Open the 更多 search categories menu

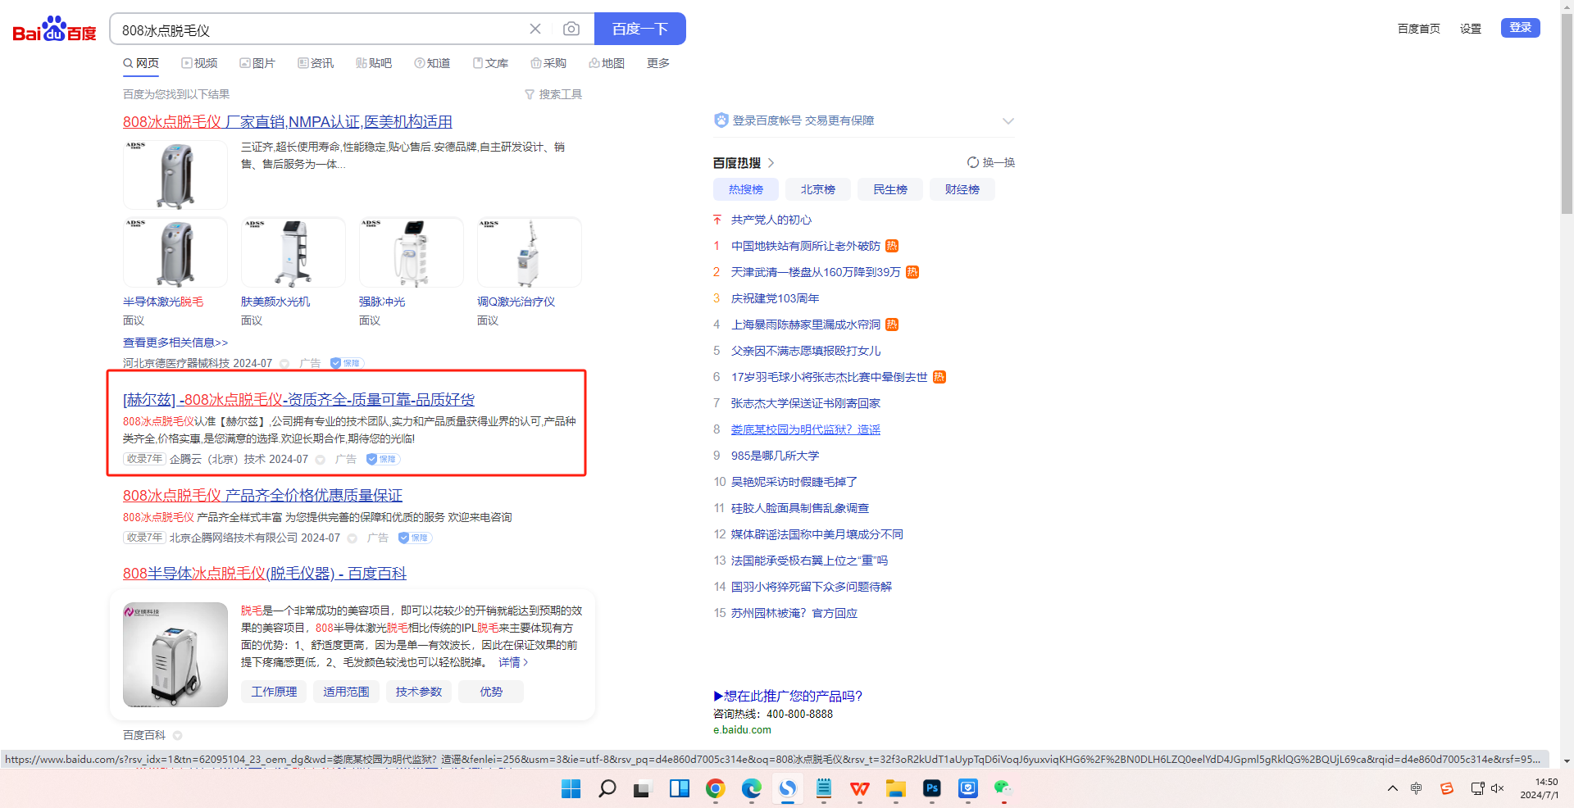[x=657, y=63]
